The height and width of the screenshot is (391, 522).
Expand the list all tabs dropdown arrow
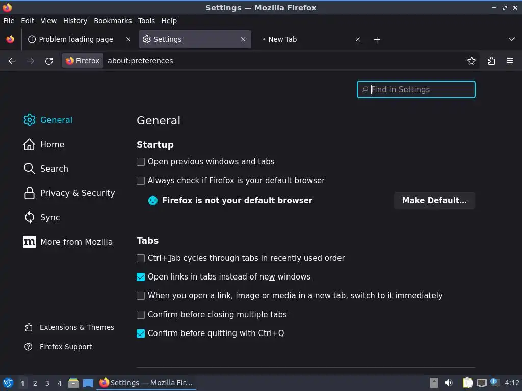512,39
